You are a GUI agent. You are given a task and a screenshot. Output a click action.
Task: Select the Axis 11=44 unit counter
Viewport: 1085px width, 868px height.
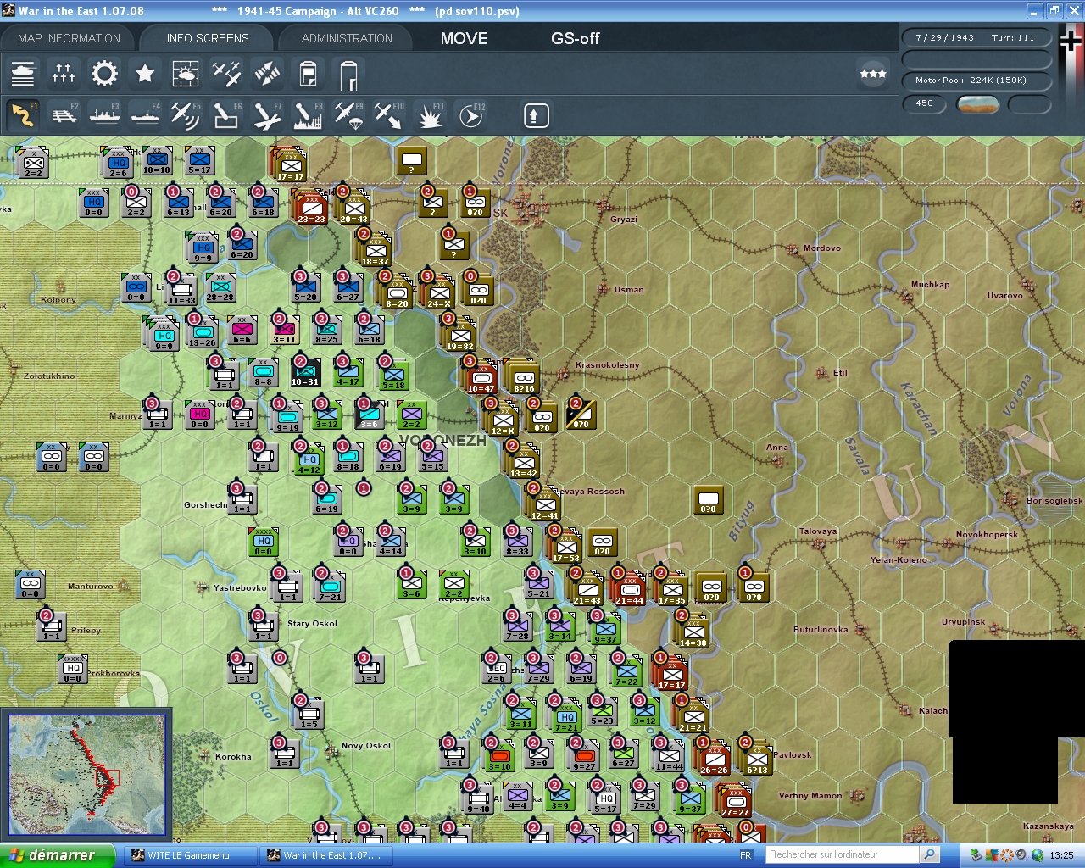click(x=669, y=757)
